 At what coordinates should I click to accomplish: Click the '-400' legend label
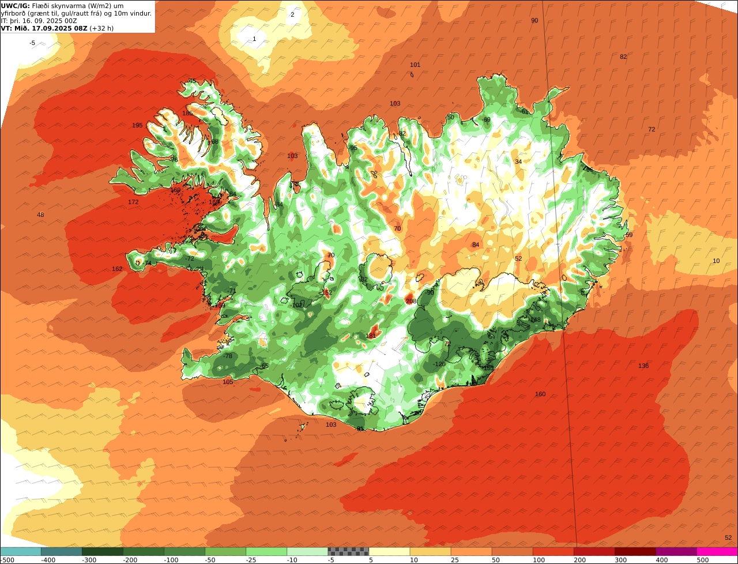pos(48,560)
